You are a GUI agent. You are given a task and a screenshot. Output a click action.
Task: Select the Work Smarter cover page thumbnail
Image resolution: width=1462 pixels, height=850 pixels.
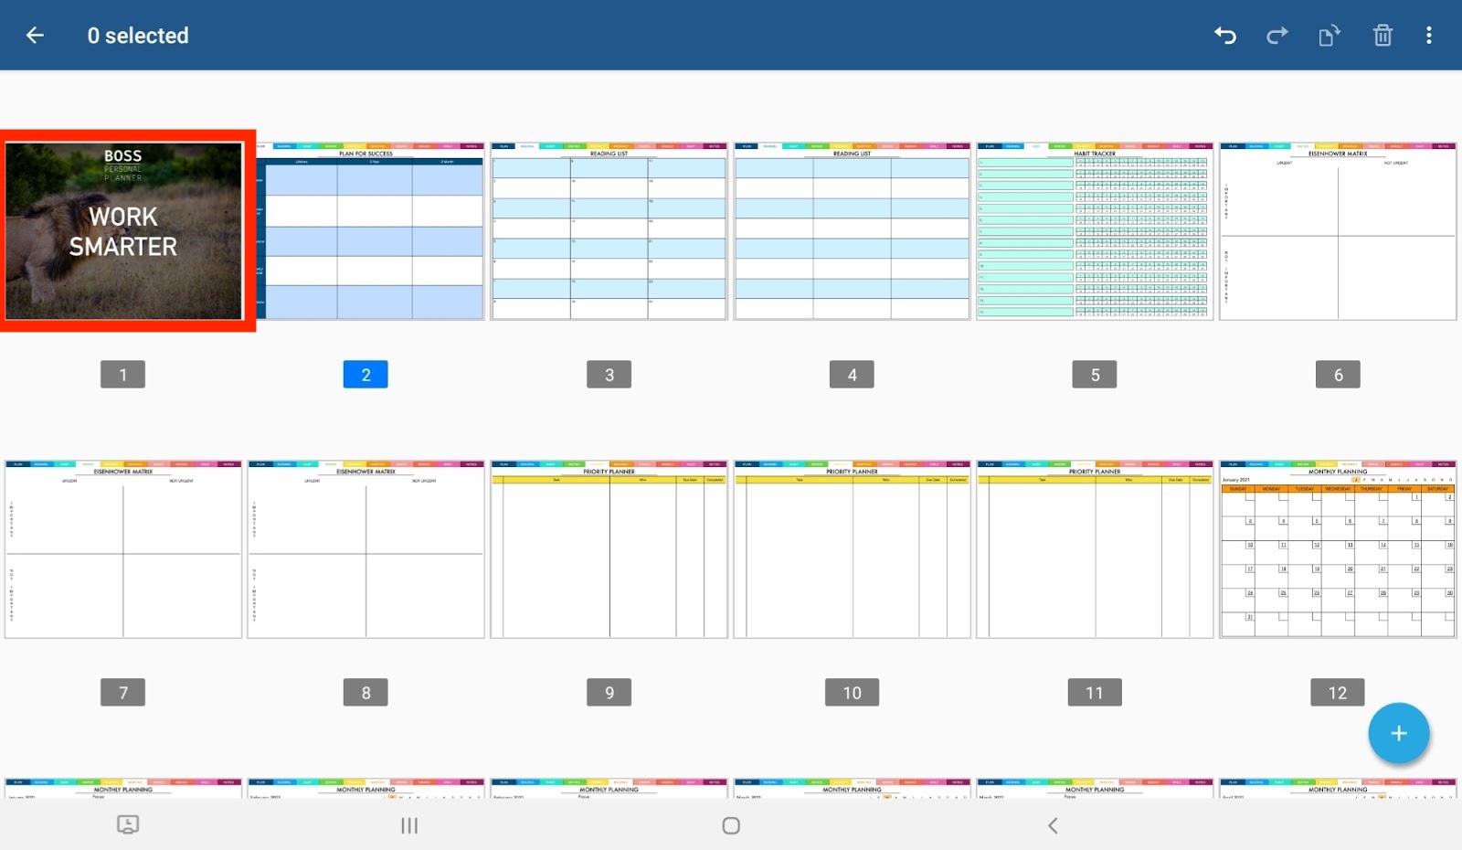pos(124,230)
